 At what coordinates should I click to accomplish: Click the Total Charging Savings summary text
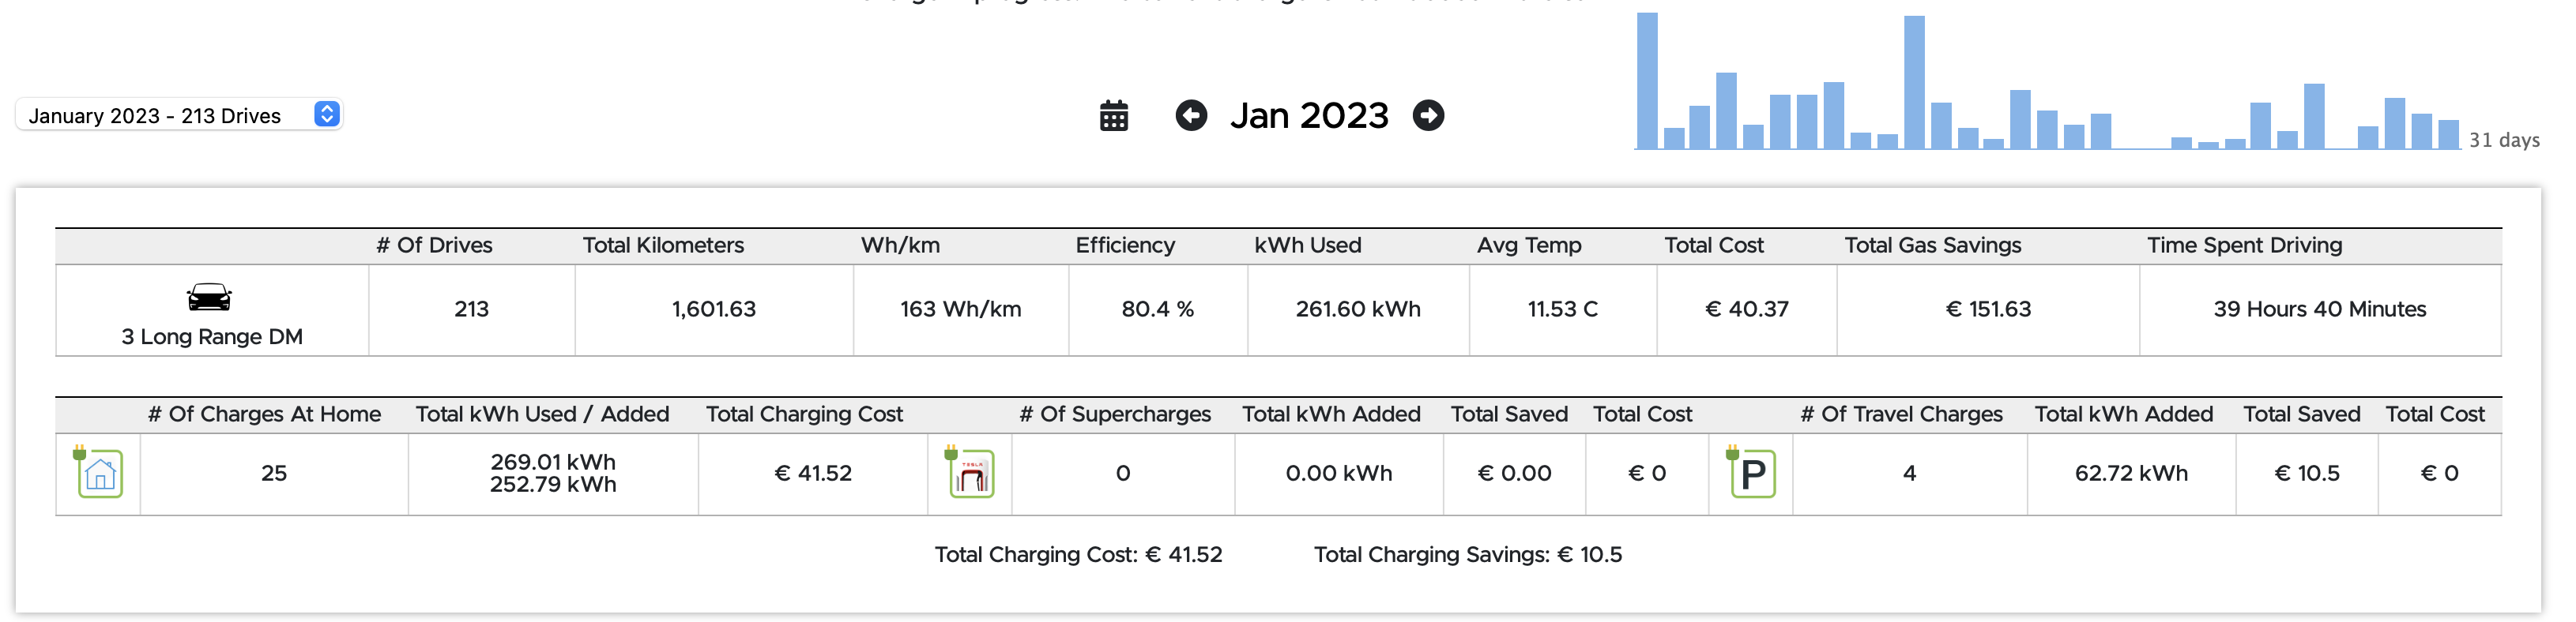click(1466, 555)
